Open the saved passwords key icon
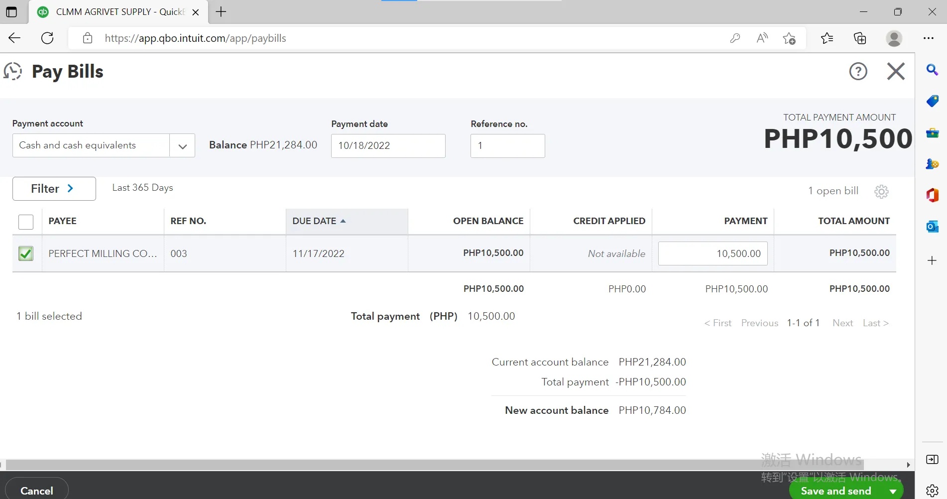 pos(735,38)
